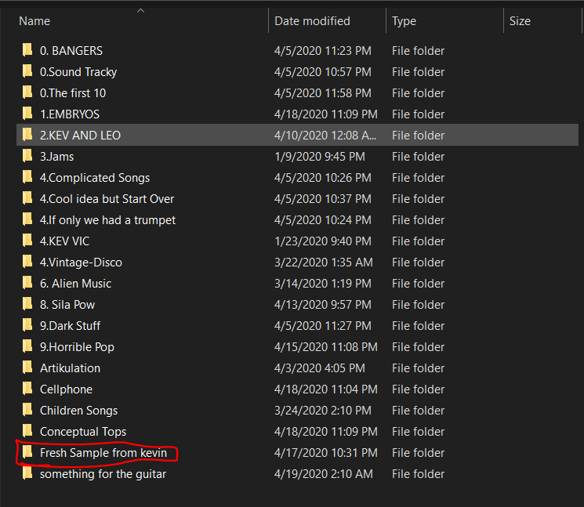Select the "9.Horrible Pop" folder name
The height and width of the screenshot is (507, 584).
coord(77,347)
